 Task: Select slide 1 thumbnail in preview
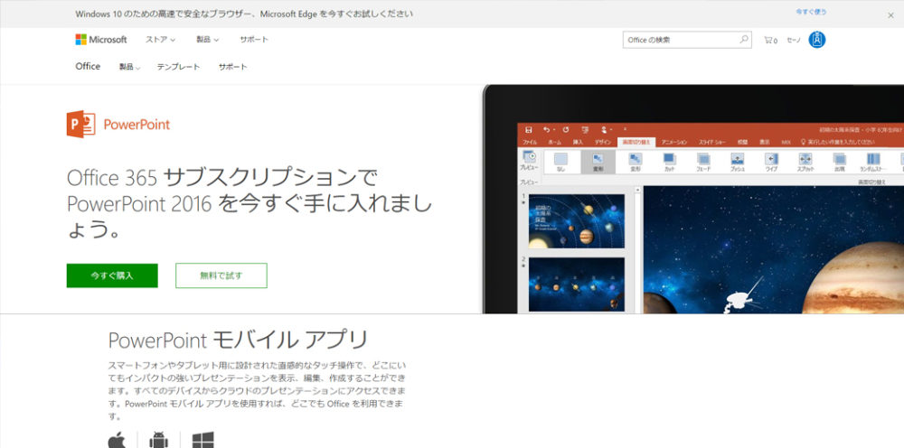577,221
